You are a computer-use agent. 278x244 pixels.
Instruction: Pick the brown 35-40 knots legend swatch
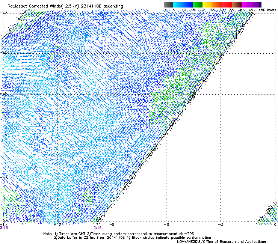tap(237, 5)
